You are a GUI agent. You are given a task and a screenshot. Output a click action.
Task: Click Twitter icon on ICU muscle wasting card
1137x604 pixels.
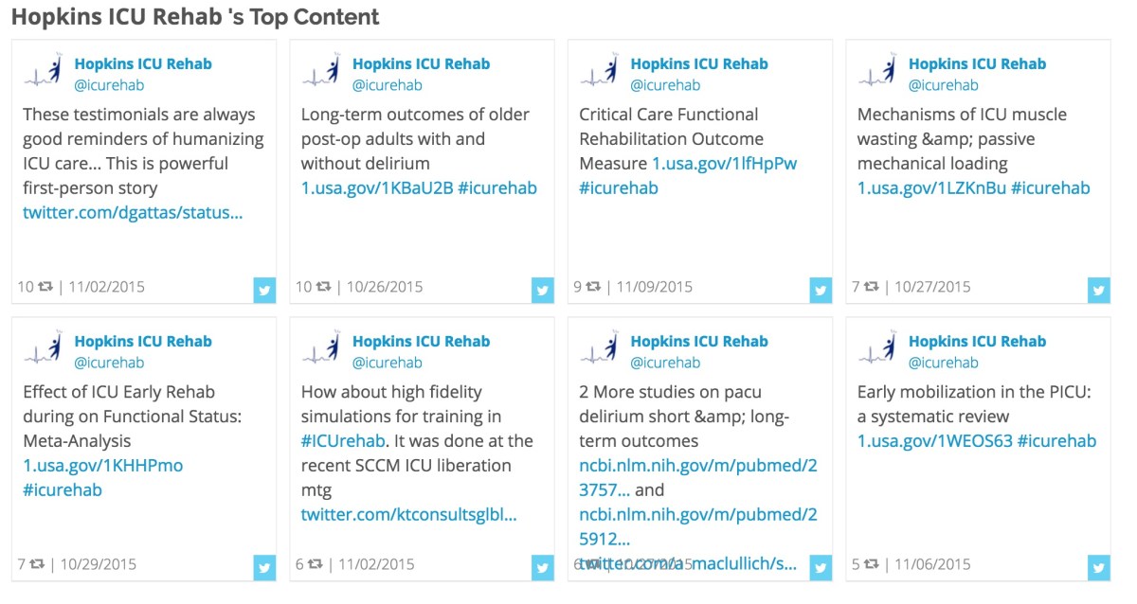(1099, 291)
